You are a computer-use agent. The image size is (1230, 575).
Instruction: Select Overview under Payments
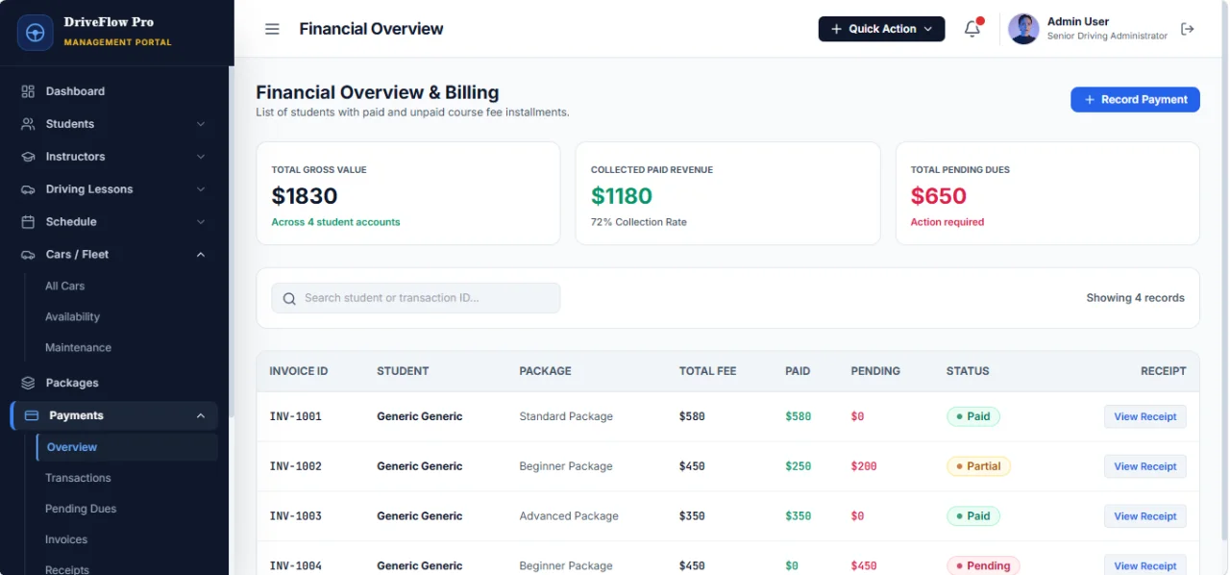tap(127, 447)
